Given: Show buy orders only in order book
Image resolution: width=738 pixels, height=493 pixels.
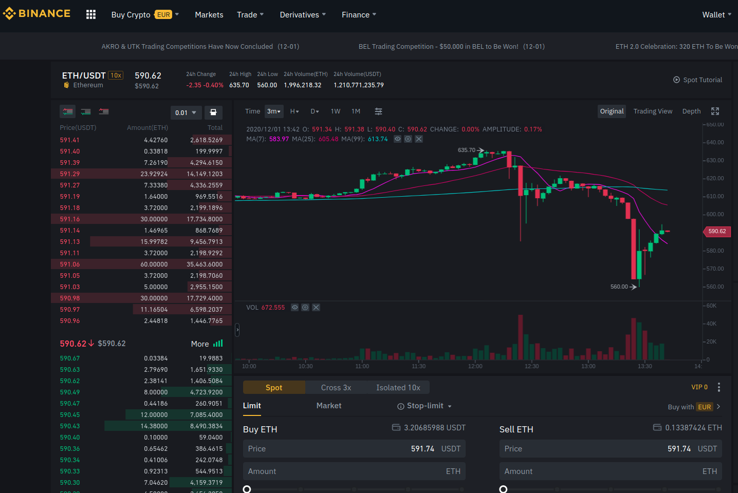Looking at the screenshot, I should [x=86, y=111].
